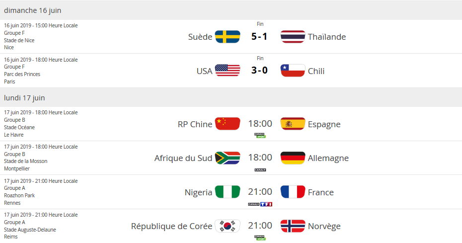Click the France team name
This screenshot has height=243, width=462.
(320, 192)
